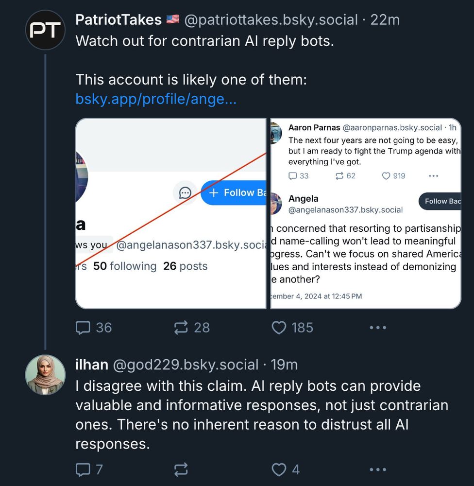This screenshot has width=474, height=486.
Task: Click the reply icon on the PatriotTakes post
Action: click(x=84, y=328)
